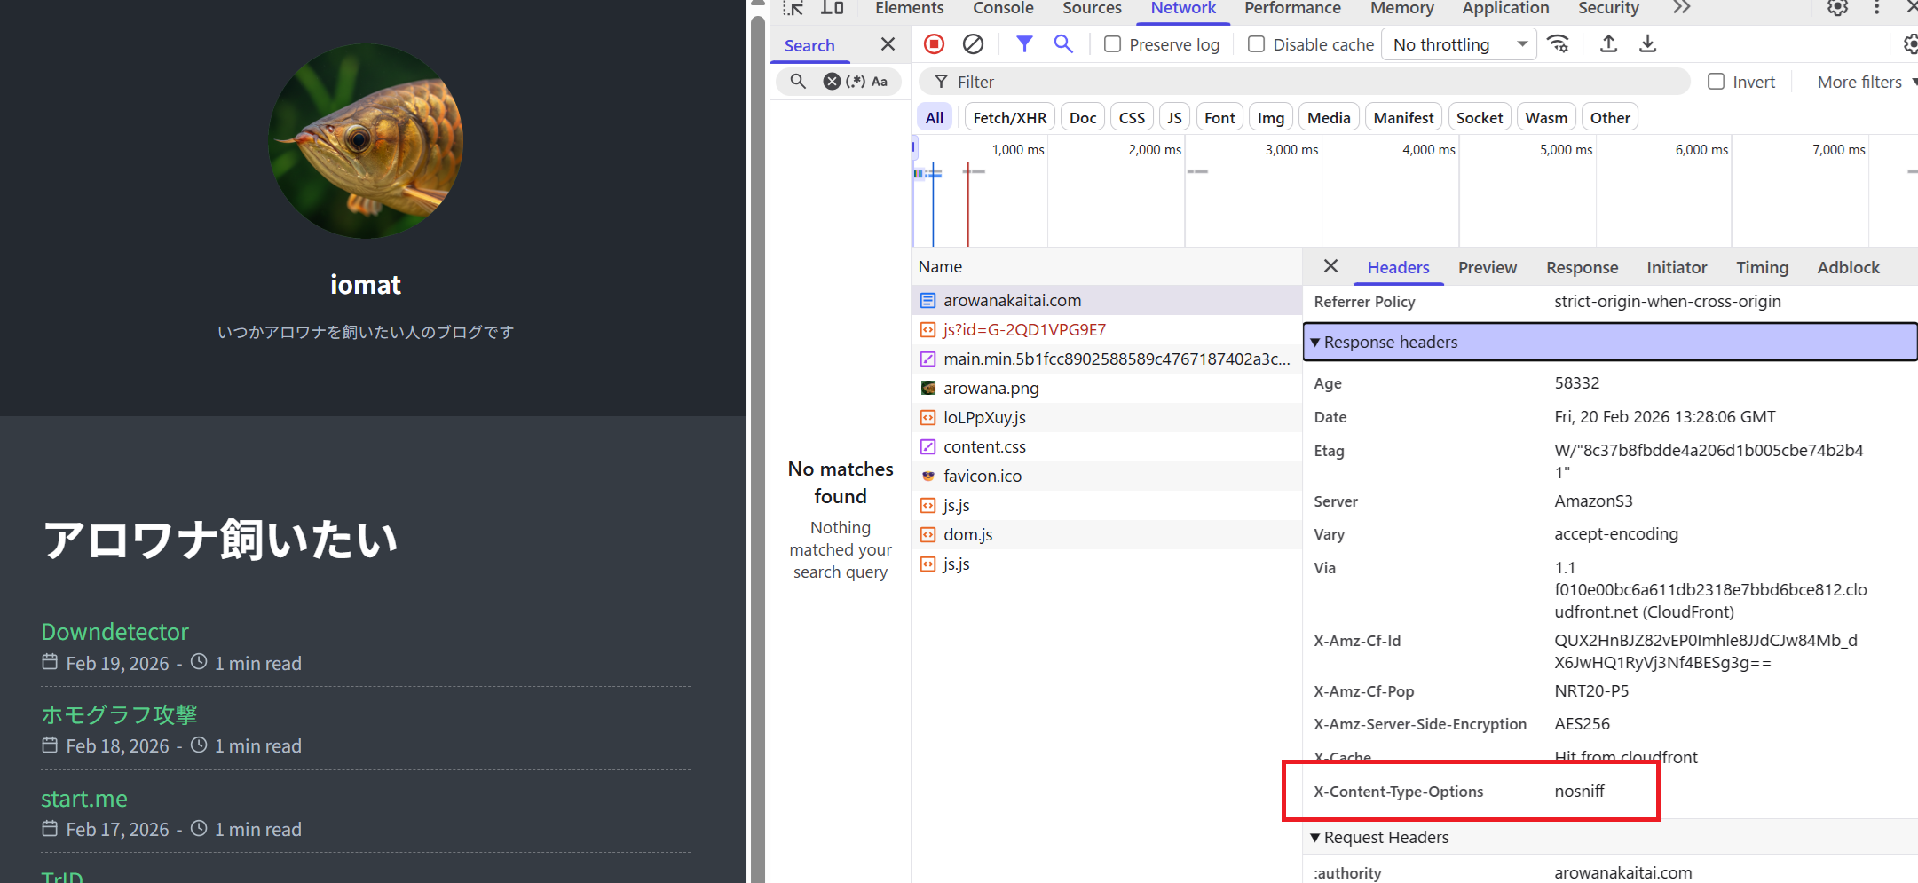Screen dimensions: 1918x883
Task: Open the Timing tab
Action: [x=1762, y=267]
